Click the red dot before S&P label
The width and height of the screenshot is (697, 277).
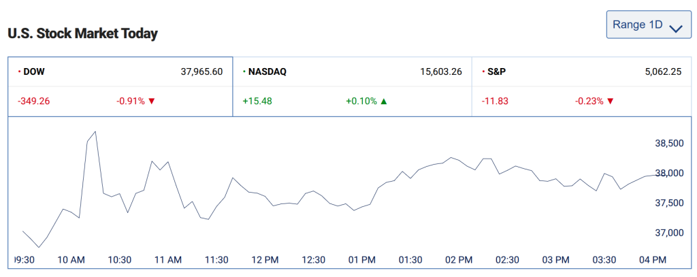point(483,71)
